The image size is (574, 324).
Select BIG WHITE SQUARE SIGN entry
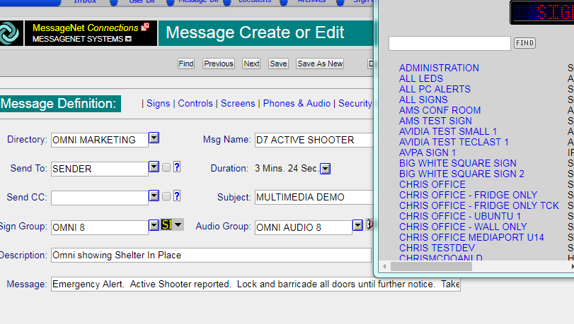click(x=458, y=163)
